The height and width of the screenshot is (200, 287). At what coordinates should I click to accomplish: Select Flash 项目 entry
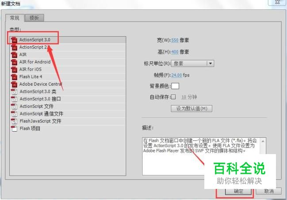click(x=68, y=128)
